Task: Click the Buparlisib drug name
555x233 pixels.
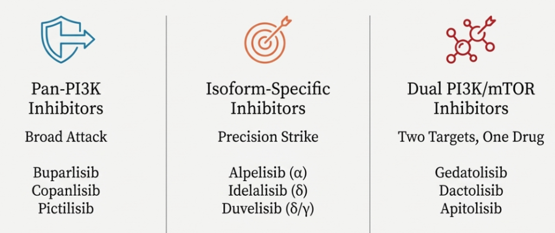Action: [x=66, y=174]
